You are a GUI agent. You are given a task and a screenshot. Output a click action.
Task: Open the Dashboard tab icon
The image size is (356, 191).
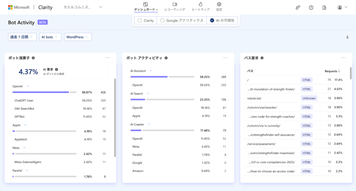click(x=146, y=4)
